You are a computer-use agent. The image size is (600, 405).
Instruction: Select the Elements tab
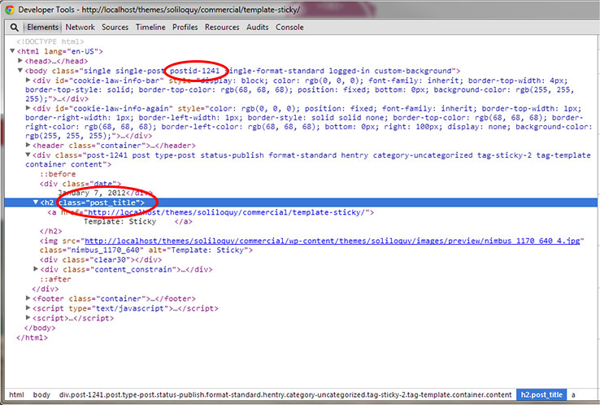point(42,27)
